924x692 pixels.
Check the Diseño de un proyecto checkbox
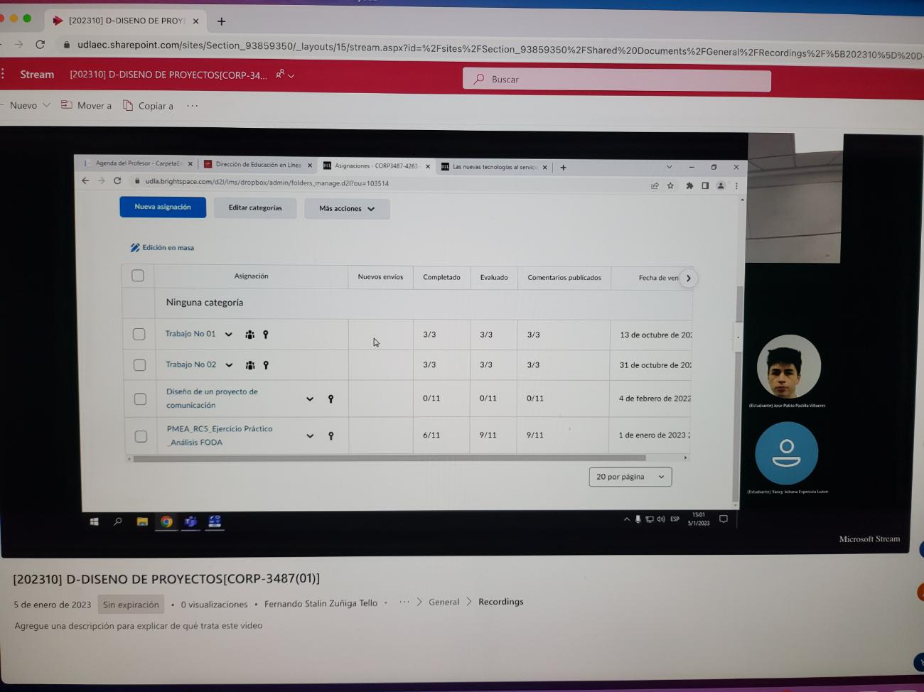click(140, 399)
